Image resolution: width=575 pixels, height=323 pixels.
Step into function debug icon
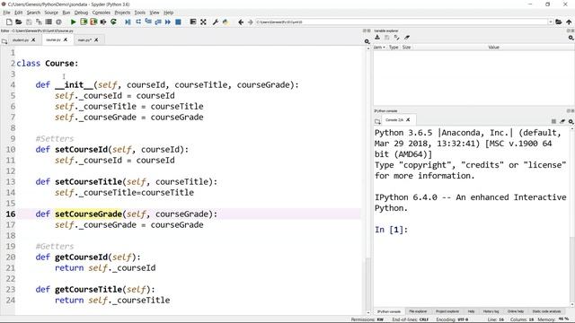pos(148,22)
